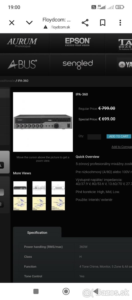Bookmark this page with the bookmark icon

(102, 23)
